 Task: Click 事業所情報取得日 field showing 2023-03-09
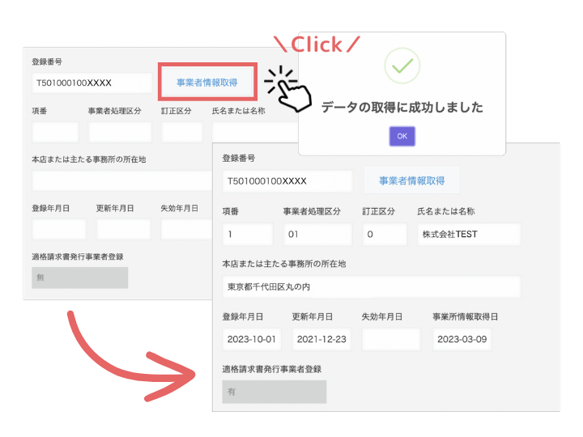tap(462, 339)
